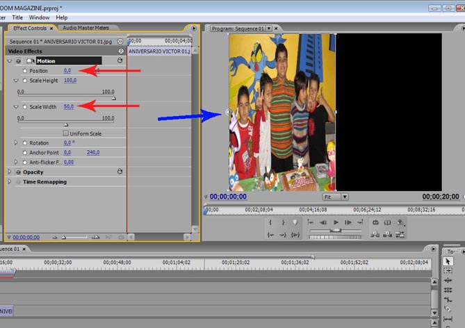The image size is (465, 328).
Task: Toggle animation stopwatch for Position
Action: click(25, 71)
